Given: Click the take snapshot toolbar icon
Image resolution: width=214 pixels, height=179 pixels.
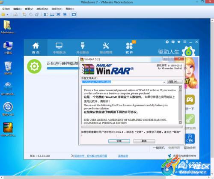Looking at the screenshot, I should (24, 15).
